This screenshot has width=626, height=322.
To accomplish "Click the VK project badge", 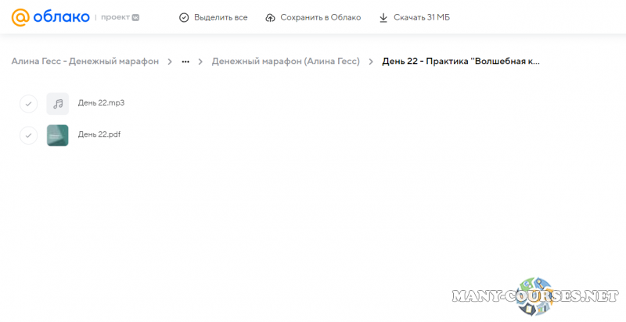I will click(135, 17).
